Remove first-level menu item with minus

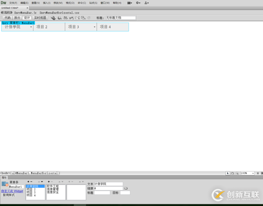click(x=31, y=182)
